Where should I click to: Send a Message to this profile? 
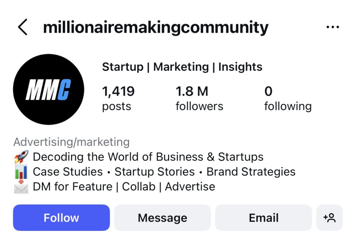coord(162,218)
